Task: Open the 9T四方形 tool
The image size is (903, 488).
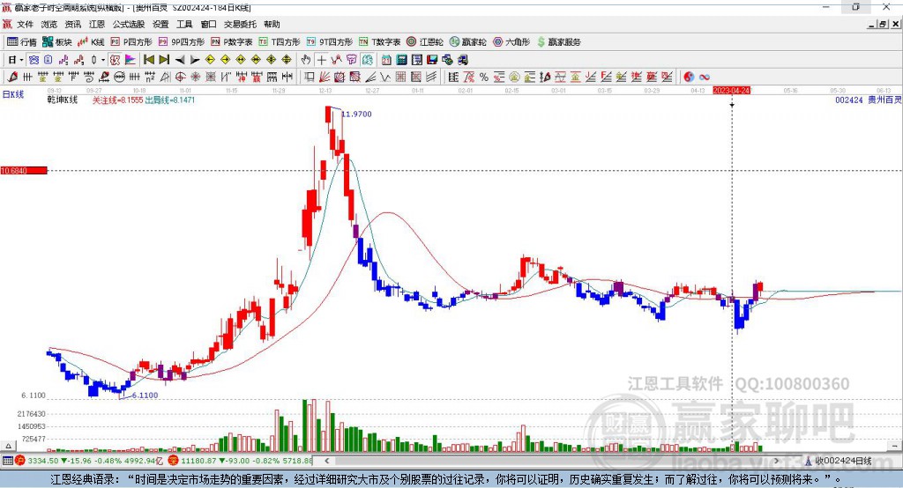Action: click(330, 42)
